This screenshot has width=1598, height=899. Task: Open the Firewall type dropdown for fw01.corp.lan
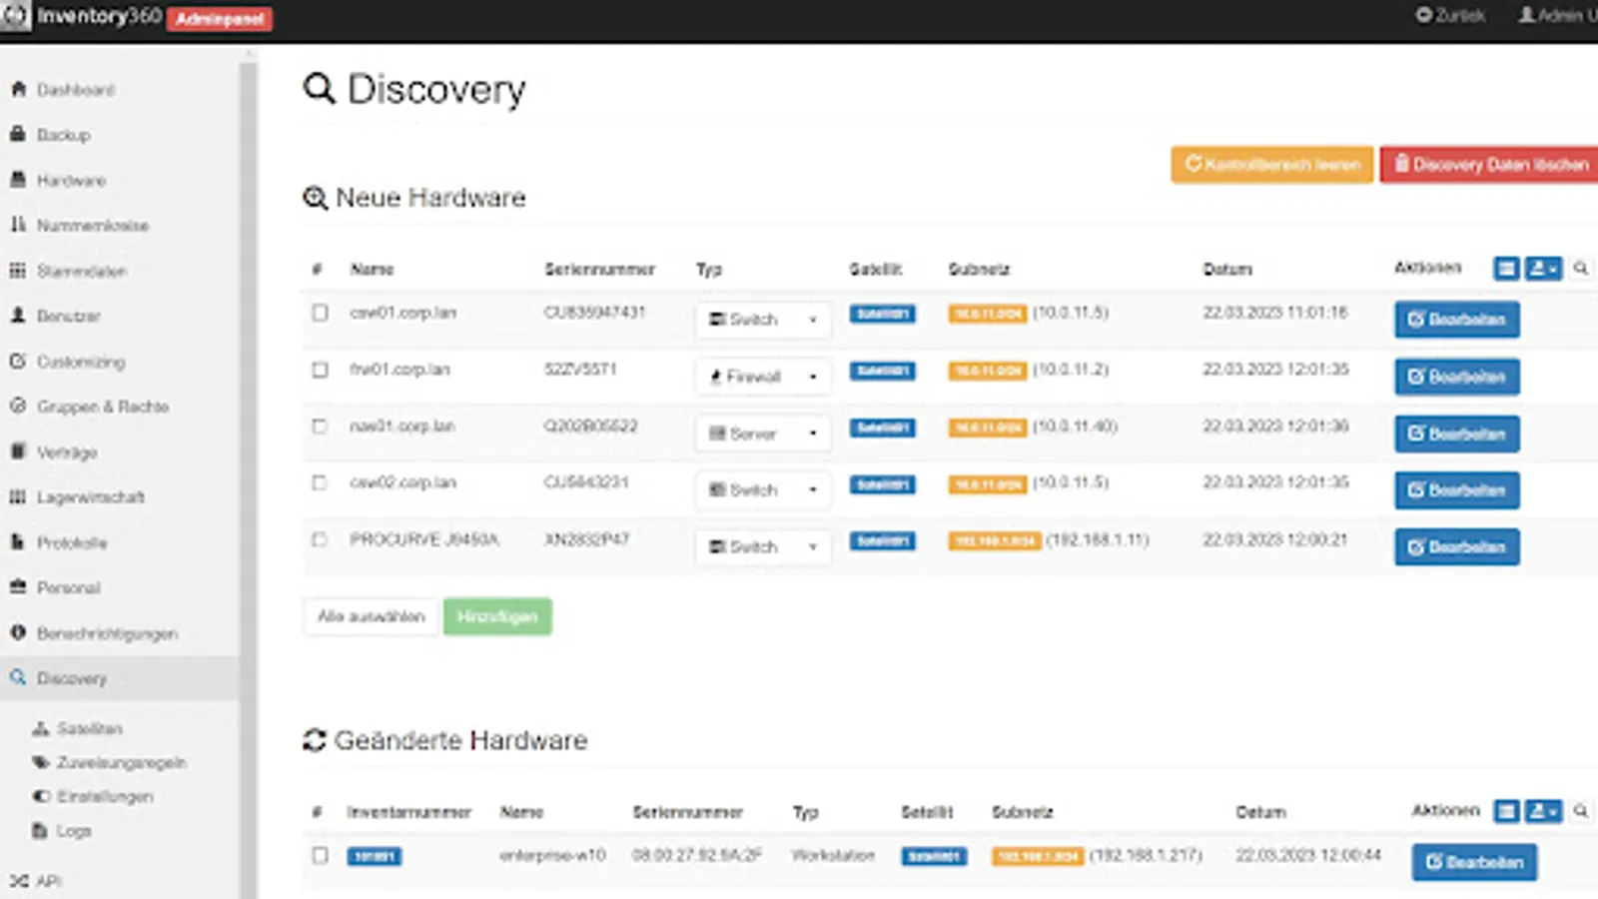tap(763, 377)
